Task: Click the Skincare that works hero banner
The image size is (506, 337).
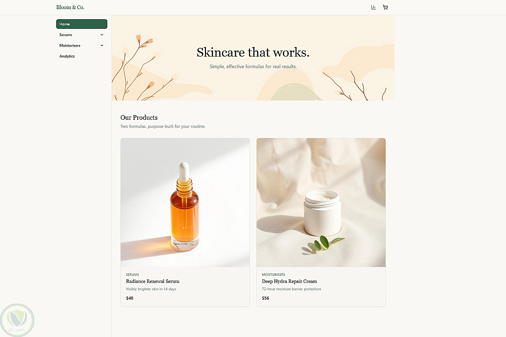Action: tap(253, 58)
